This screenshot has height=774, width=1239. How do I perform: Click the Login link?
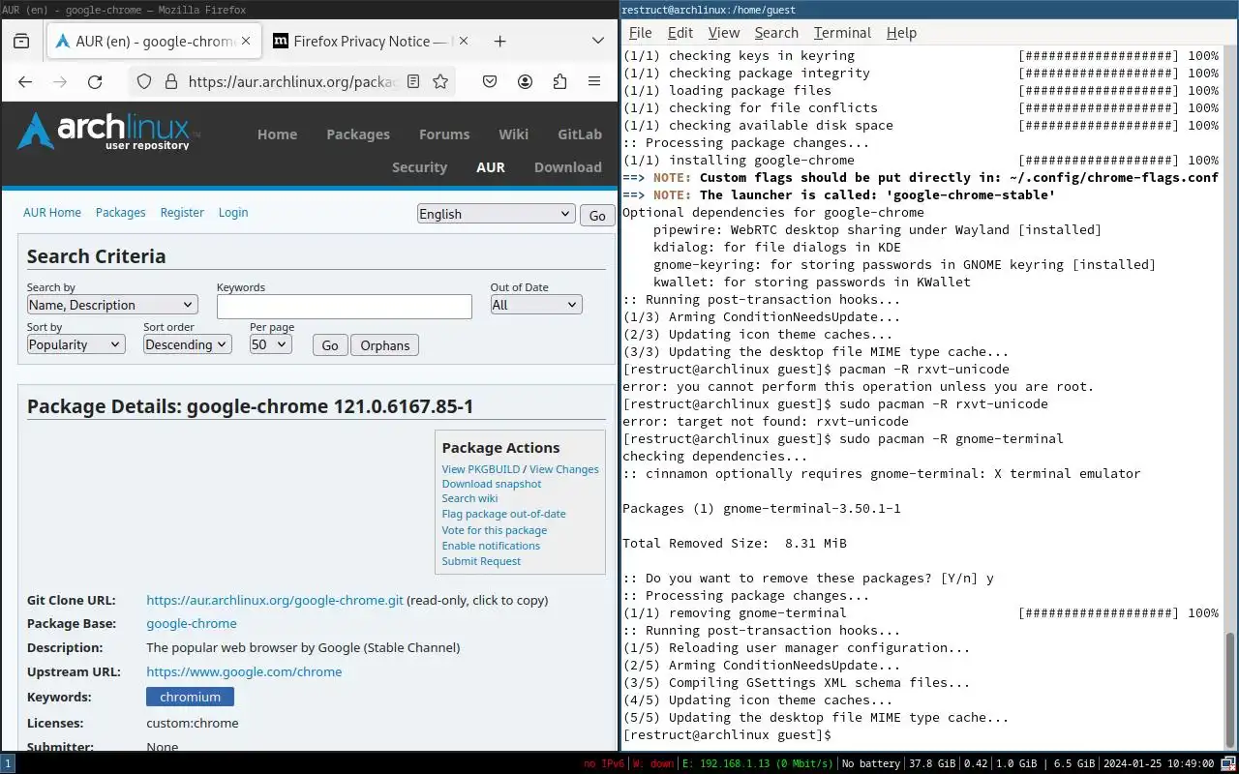233,213
